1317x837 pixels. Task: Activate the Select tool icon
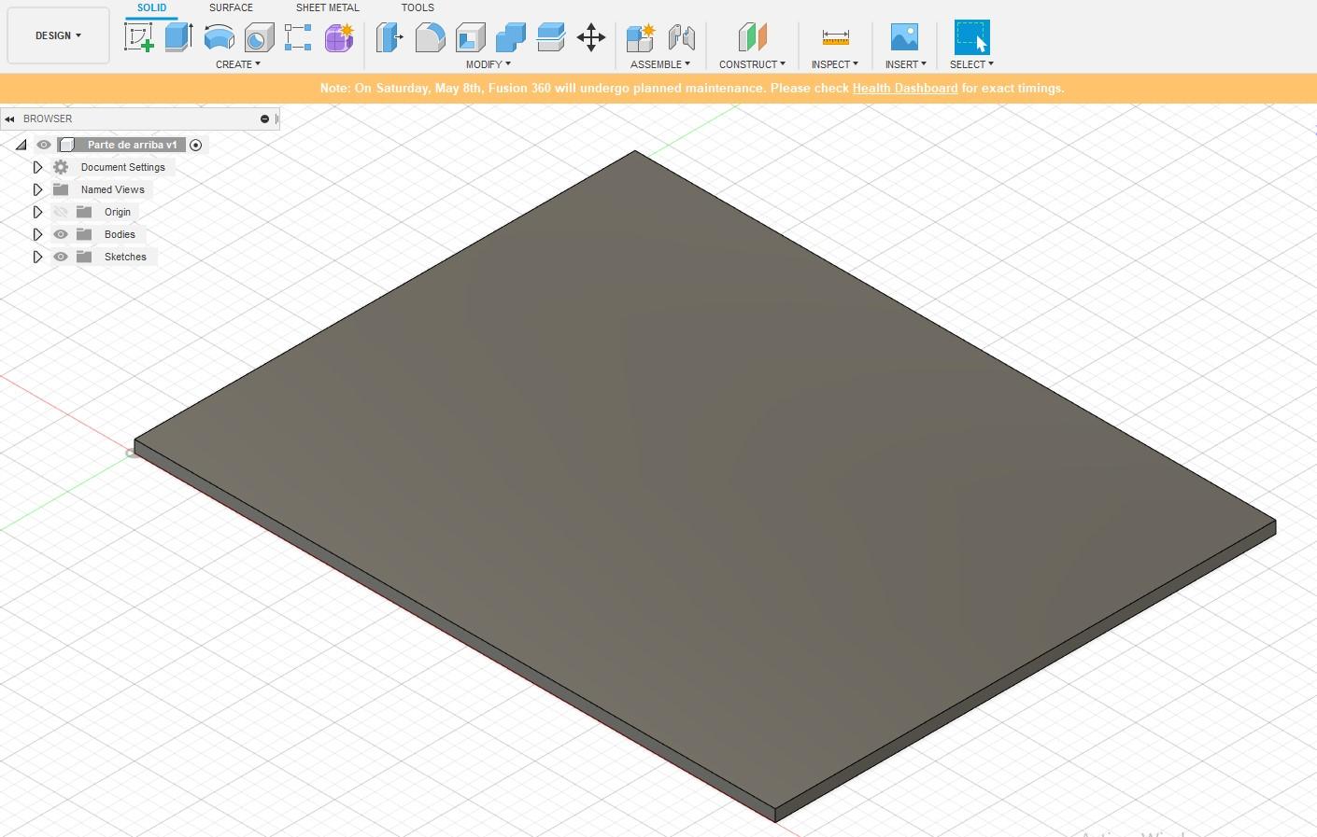(971, 37)
